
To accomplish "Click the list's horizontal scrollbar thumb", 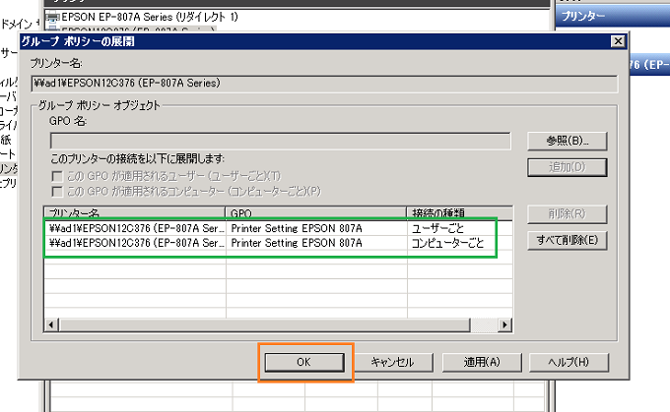I will click(264, 325).
